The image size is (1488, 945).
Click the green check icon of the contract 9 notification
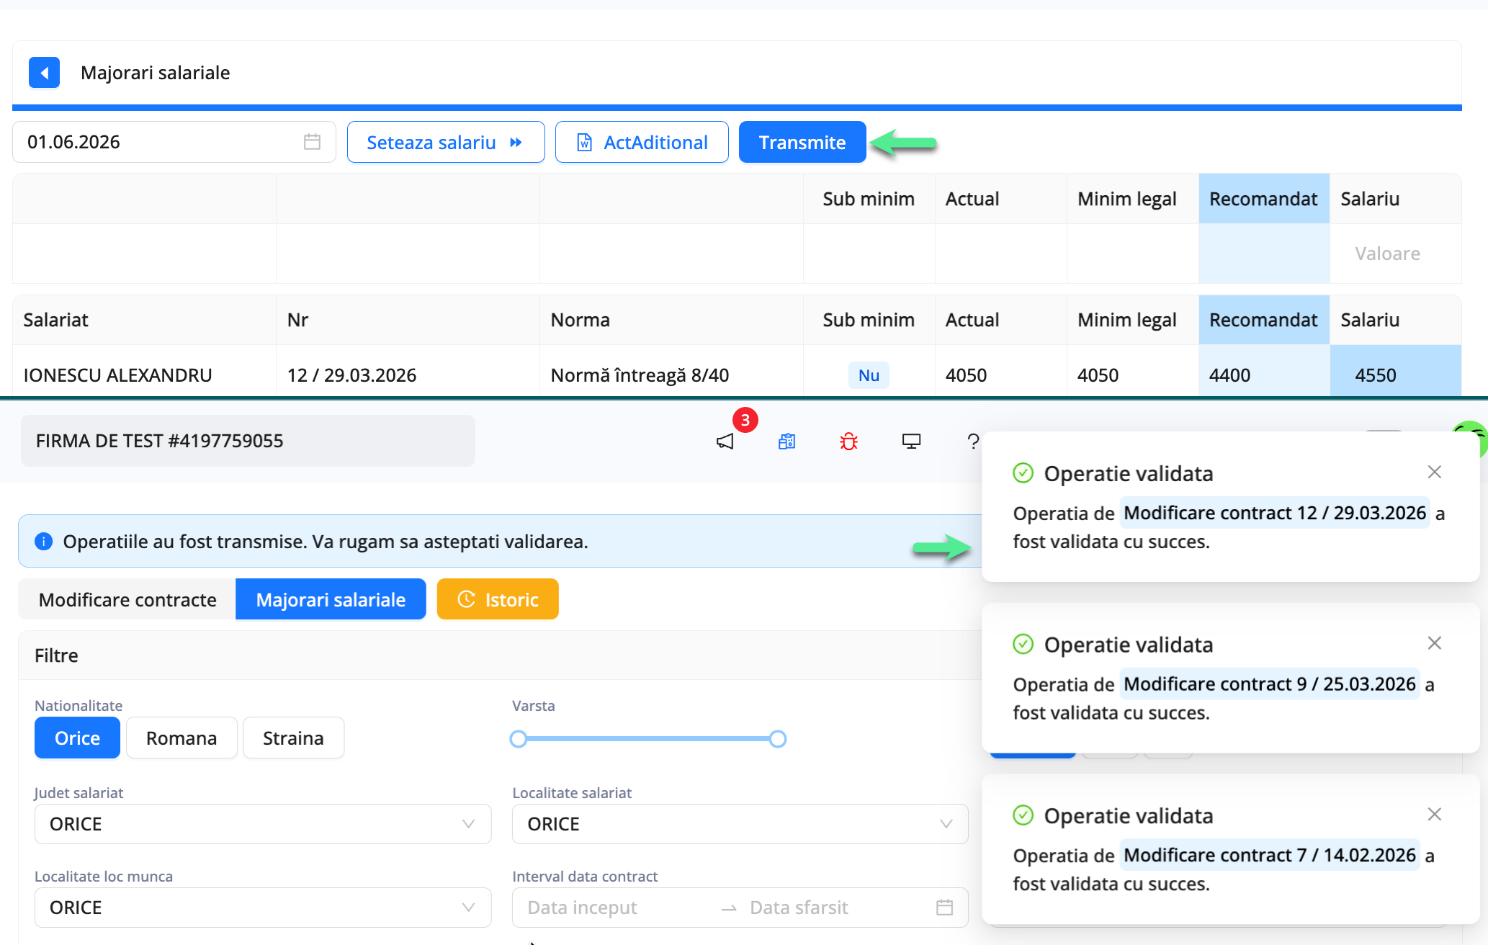[1023, 644]
